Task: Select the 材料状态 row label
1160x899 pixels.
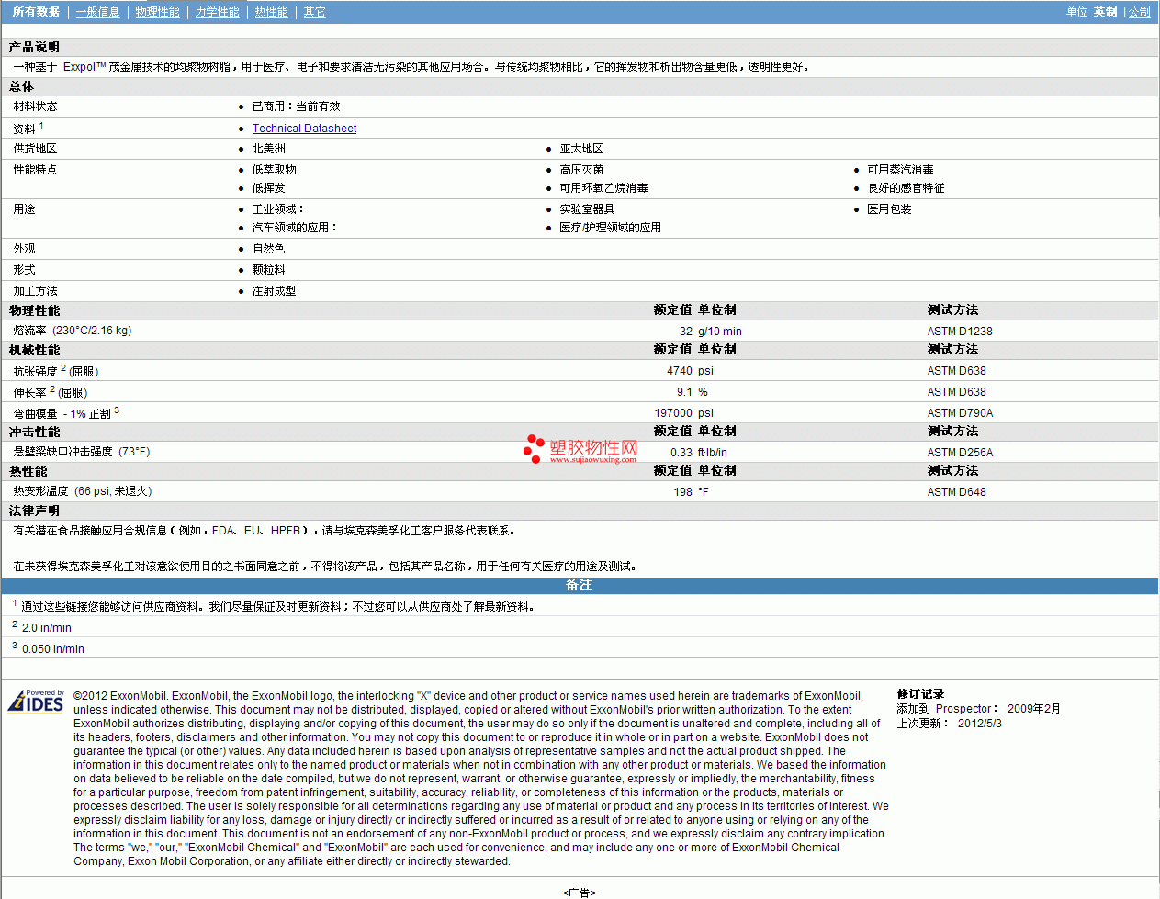Action: tap(35, 107)
